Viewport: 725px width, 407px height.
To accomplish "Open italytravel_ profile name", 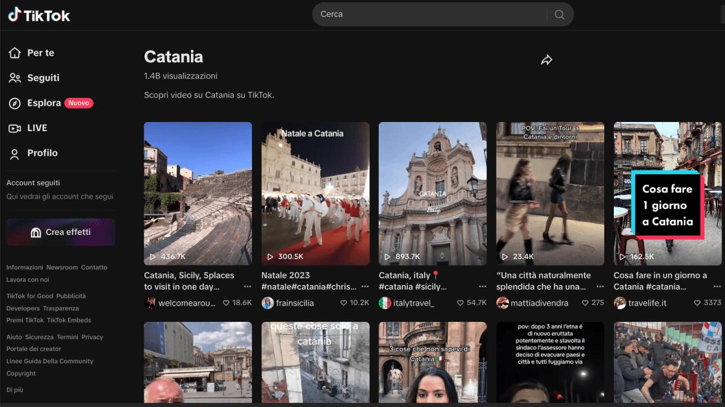I will [x=414, y=303].
